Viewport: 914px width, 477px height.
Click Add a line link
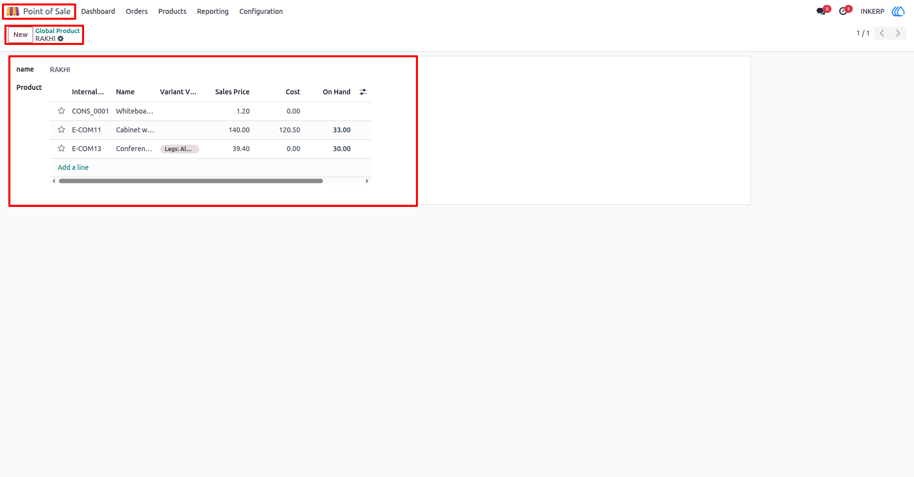[x=73, y=167]
